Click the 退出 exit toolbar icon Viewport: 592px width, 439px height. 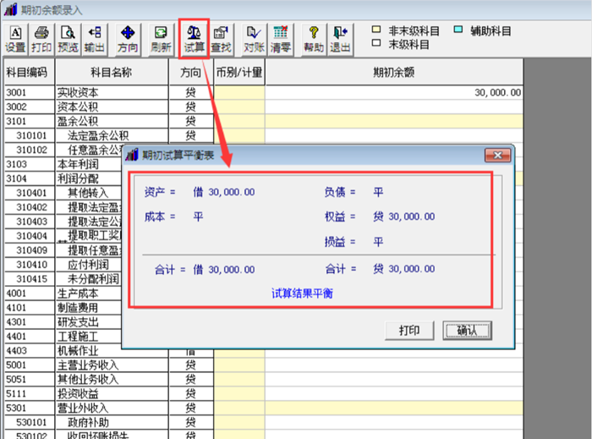pos(340,39)
